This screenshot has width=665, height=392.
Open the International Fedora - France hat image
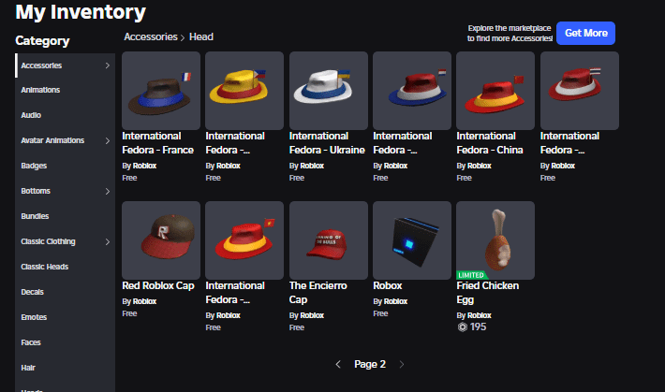(x=161, y=91)
